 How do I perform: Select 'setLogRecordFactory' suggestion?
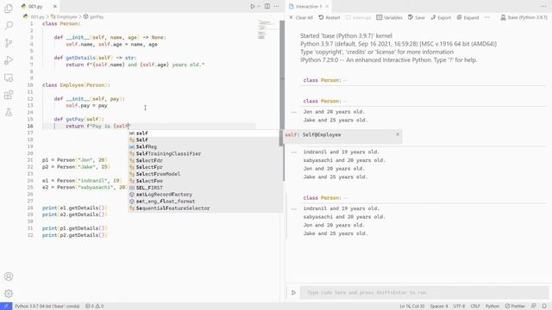[x=205, y=195]
